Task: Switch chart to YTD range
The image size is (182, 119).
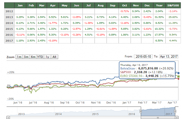Action: point(40,57)
